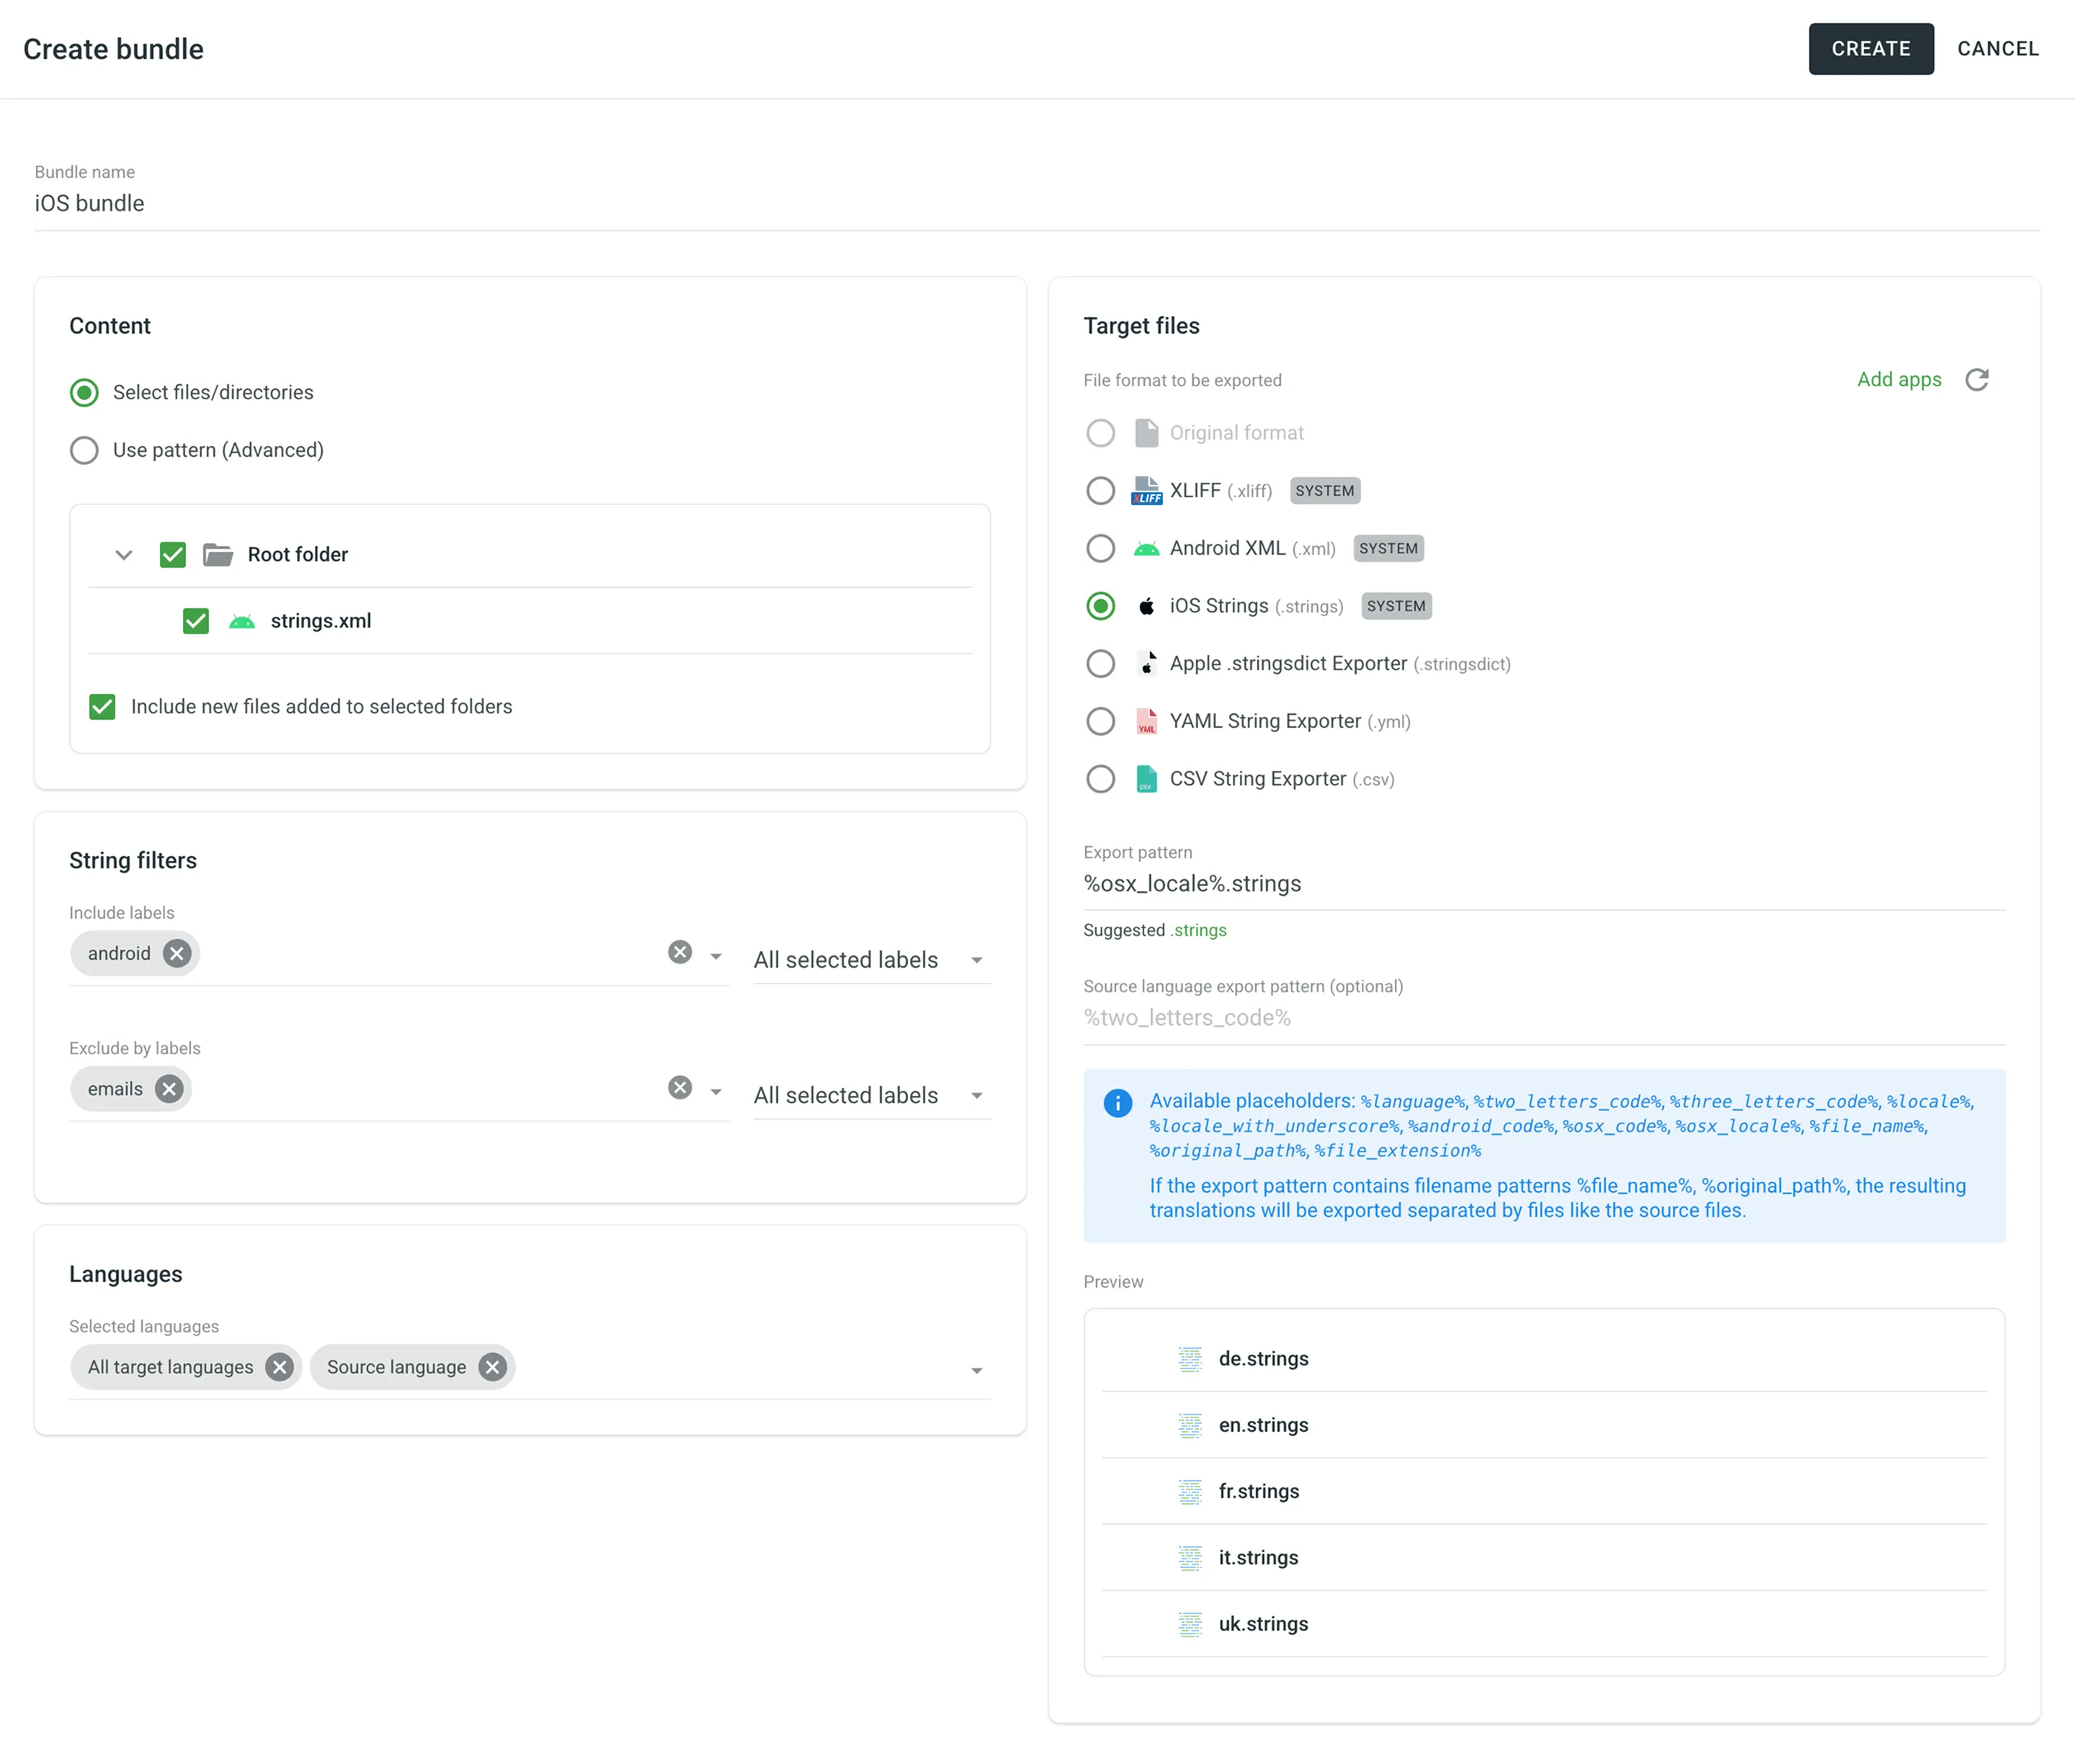Viewport: 2075px width, 1764px height.
Task: Remove the Source language chip
Action: (x=492, y=1367)
